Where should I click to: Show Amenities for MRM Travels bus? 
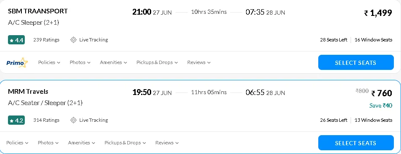[x=81, y=143]
